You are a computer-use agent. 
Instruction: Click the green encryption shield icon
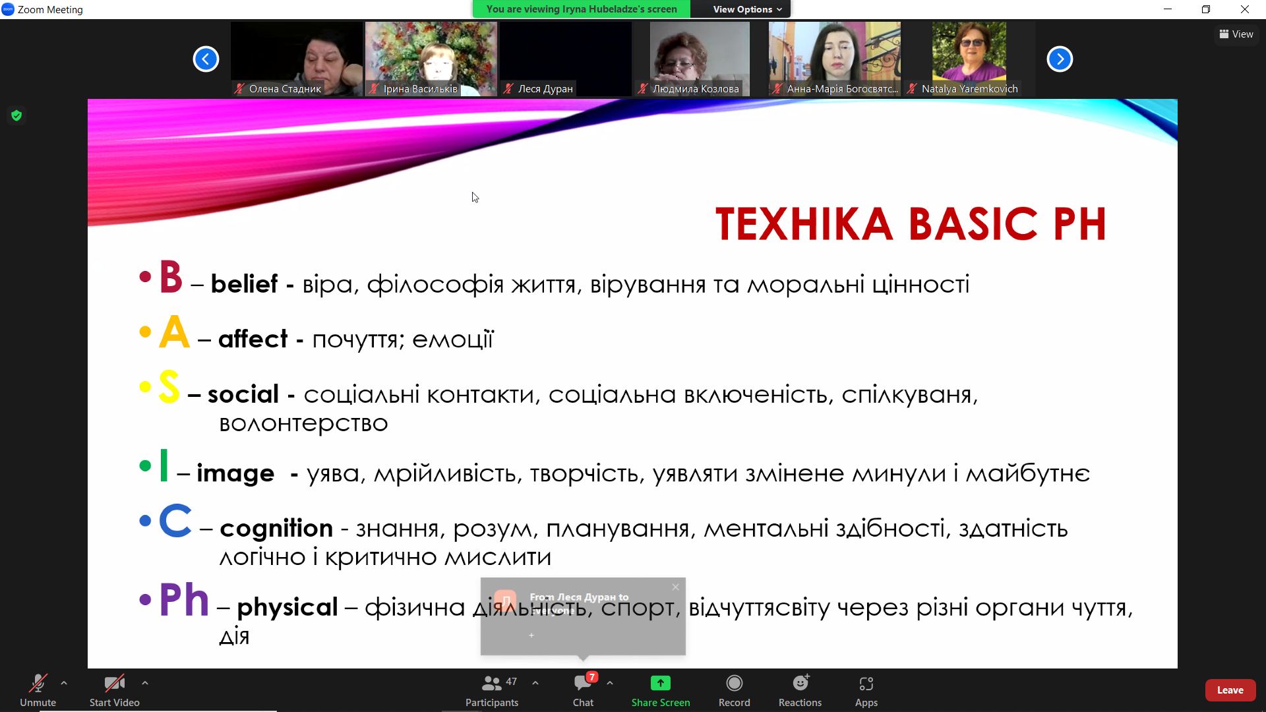(16, 116)
